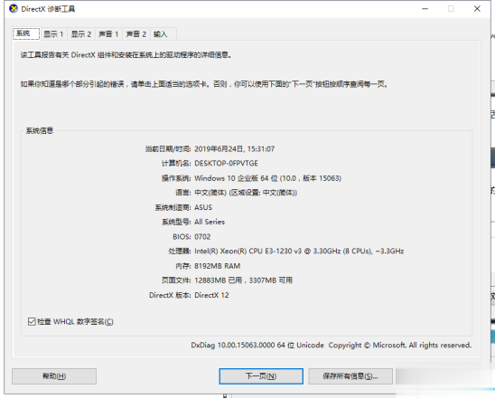
Task: Click computer name DESKTOP-0FPVTGE
Action: pos(226,164)
